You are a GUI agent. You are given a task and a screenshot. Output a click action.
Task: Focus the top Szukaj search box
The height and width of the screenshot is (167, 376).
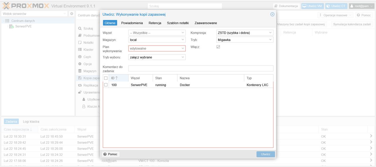coord(185,6)
